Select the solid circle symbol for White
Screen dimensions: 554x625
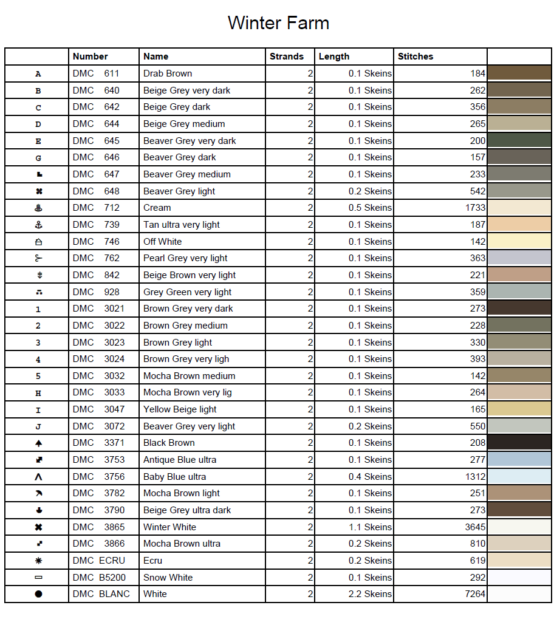pos(38,594)
